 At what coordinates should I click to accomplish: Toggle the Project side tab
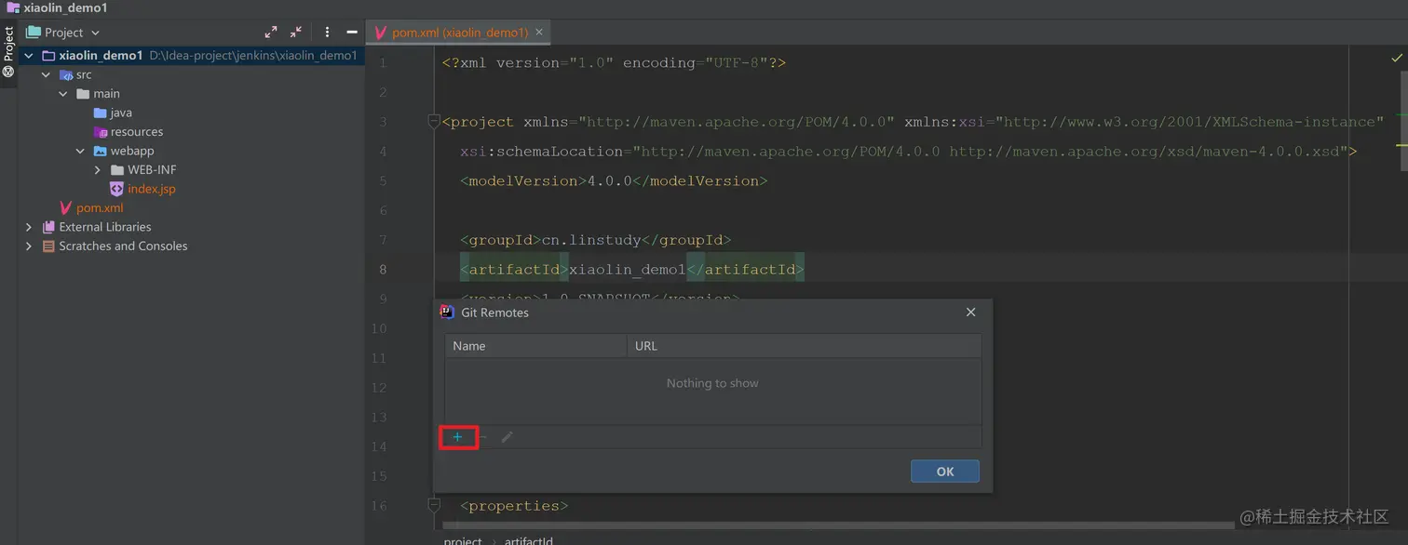click(8, 51)
